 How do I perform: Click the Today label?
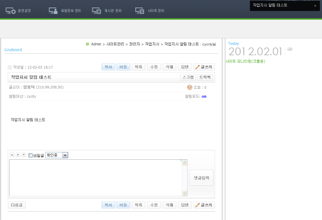233,43
